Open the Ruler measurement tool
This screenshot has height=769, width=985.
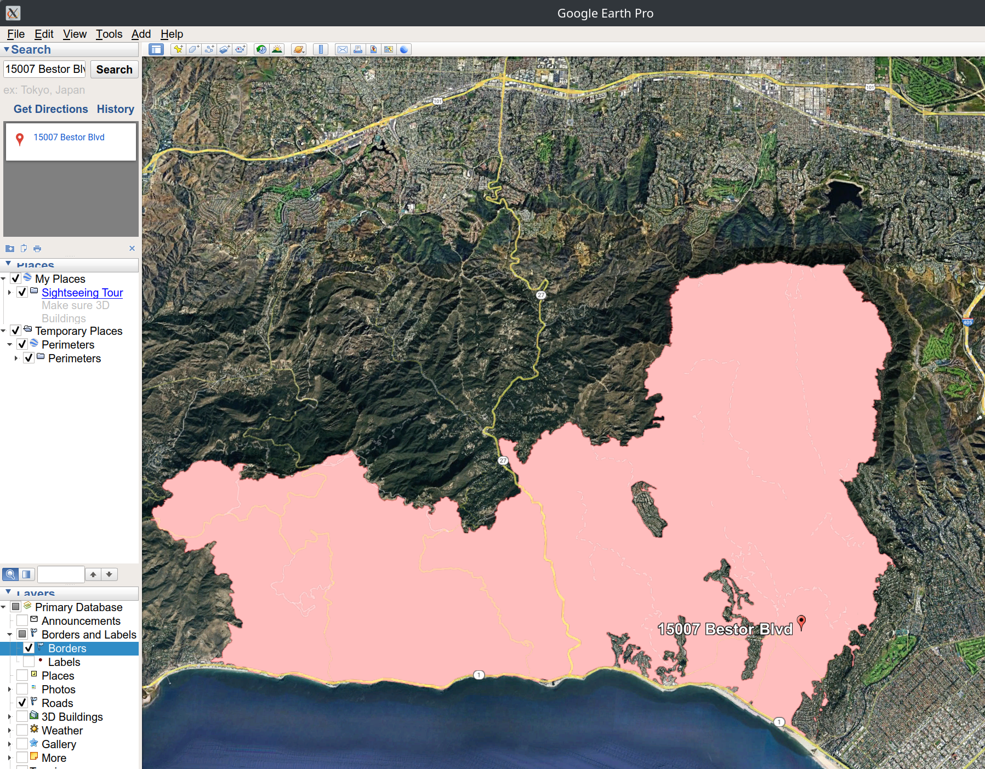pyautogui.click(x=321, y=49)
